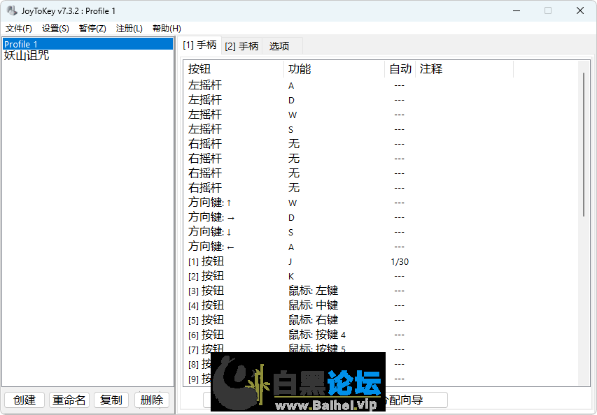The width and height of the screenshot is (597, 415).
Task: Select the 方向键 ↑ row mapped to W
Action: click(381, 203)
